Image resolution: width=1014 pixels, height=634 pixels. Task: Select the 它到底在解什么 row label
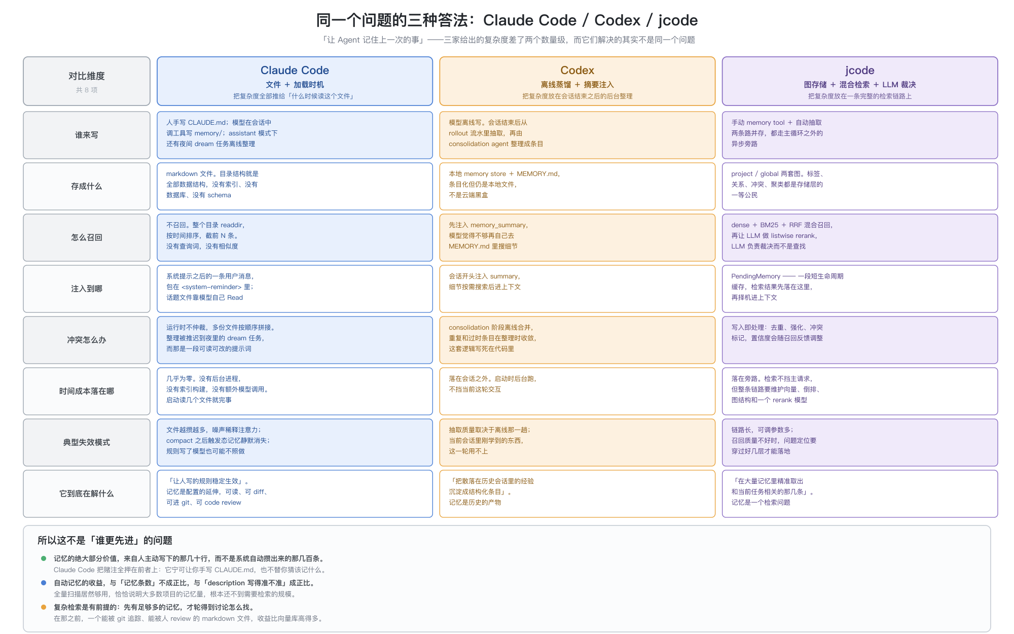87,494
